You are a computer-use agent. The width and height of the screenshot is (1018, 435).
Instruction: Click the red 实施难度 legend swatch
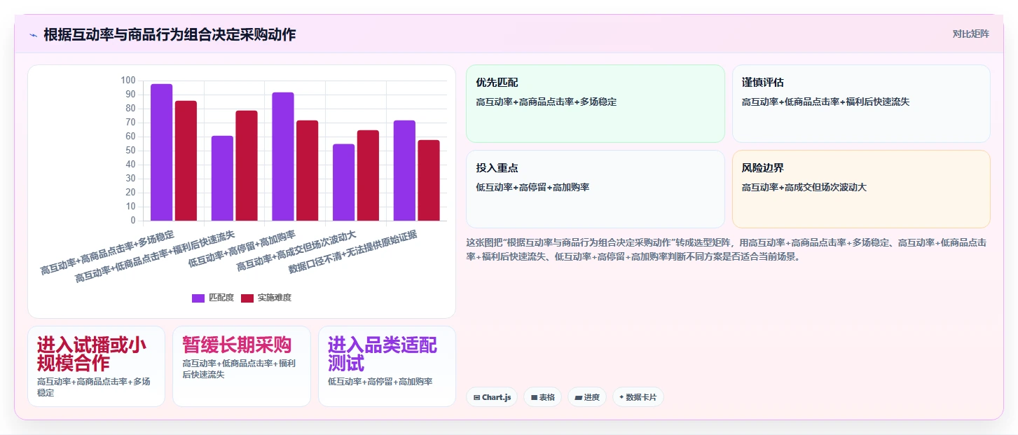(247, 298)
